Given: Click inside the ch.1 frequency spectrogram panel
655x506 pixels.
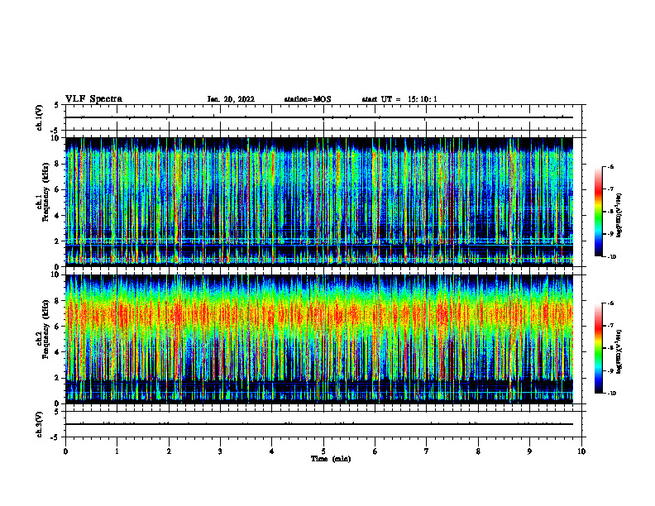Looking at the screenshot, I should point(319,202).
